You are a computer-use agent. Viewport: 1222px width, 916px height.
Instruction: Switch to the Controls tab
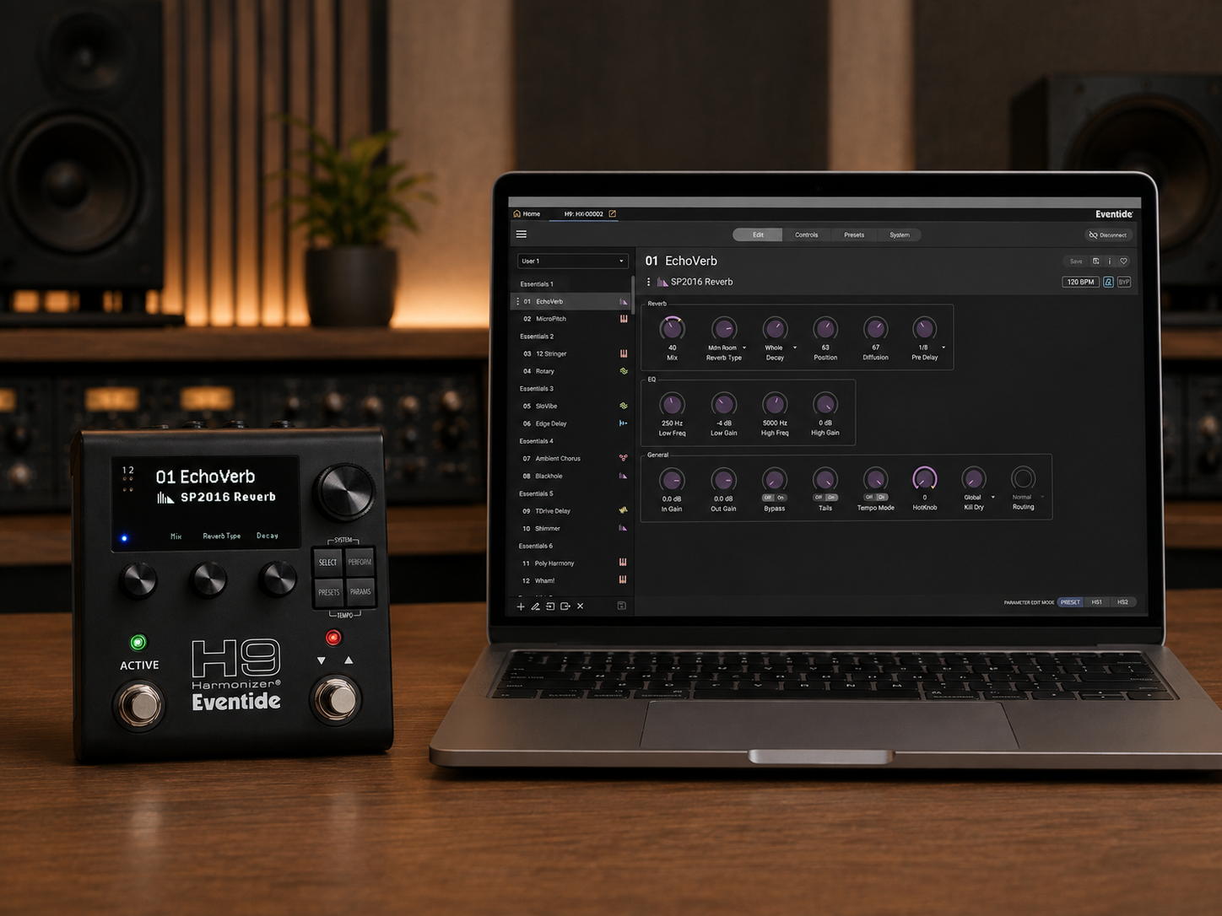point(806,235)
